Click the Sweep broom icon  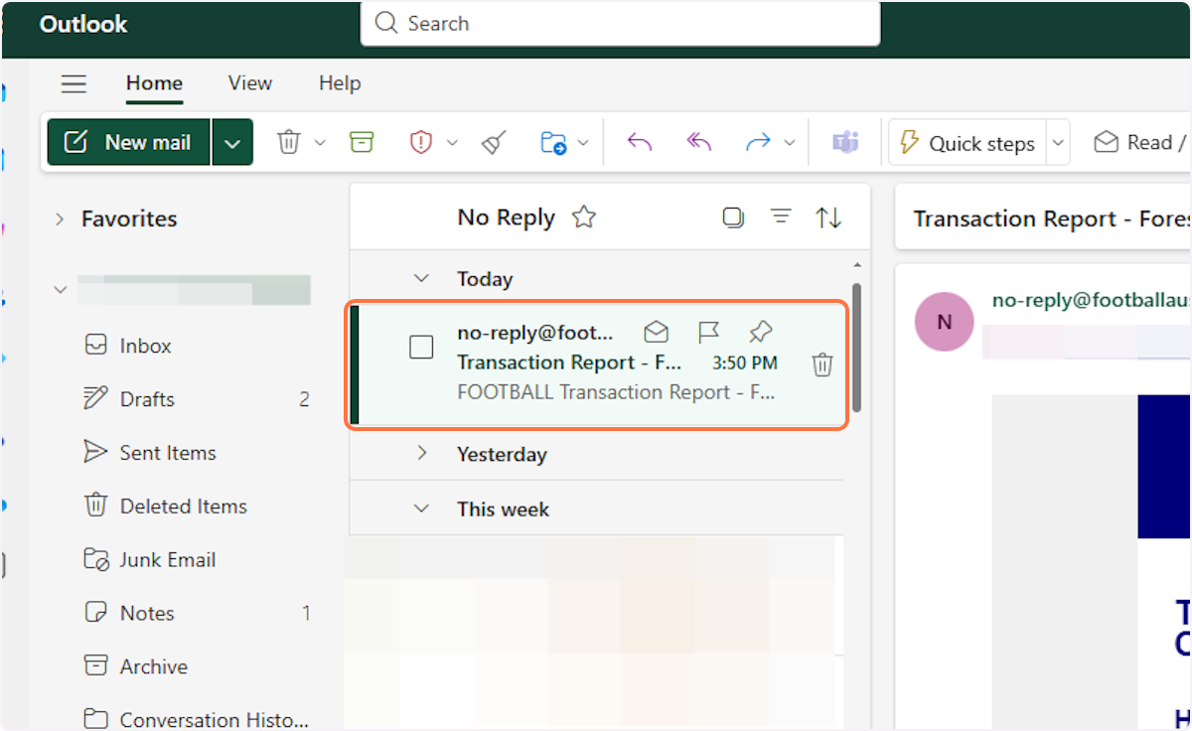point(494,143)
